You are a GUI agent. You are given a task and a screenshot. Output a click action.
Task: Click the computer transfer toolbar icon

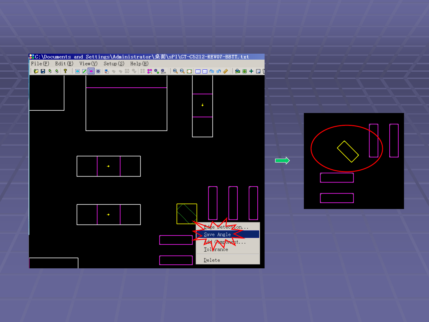click(x=107, y=71)
